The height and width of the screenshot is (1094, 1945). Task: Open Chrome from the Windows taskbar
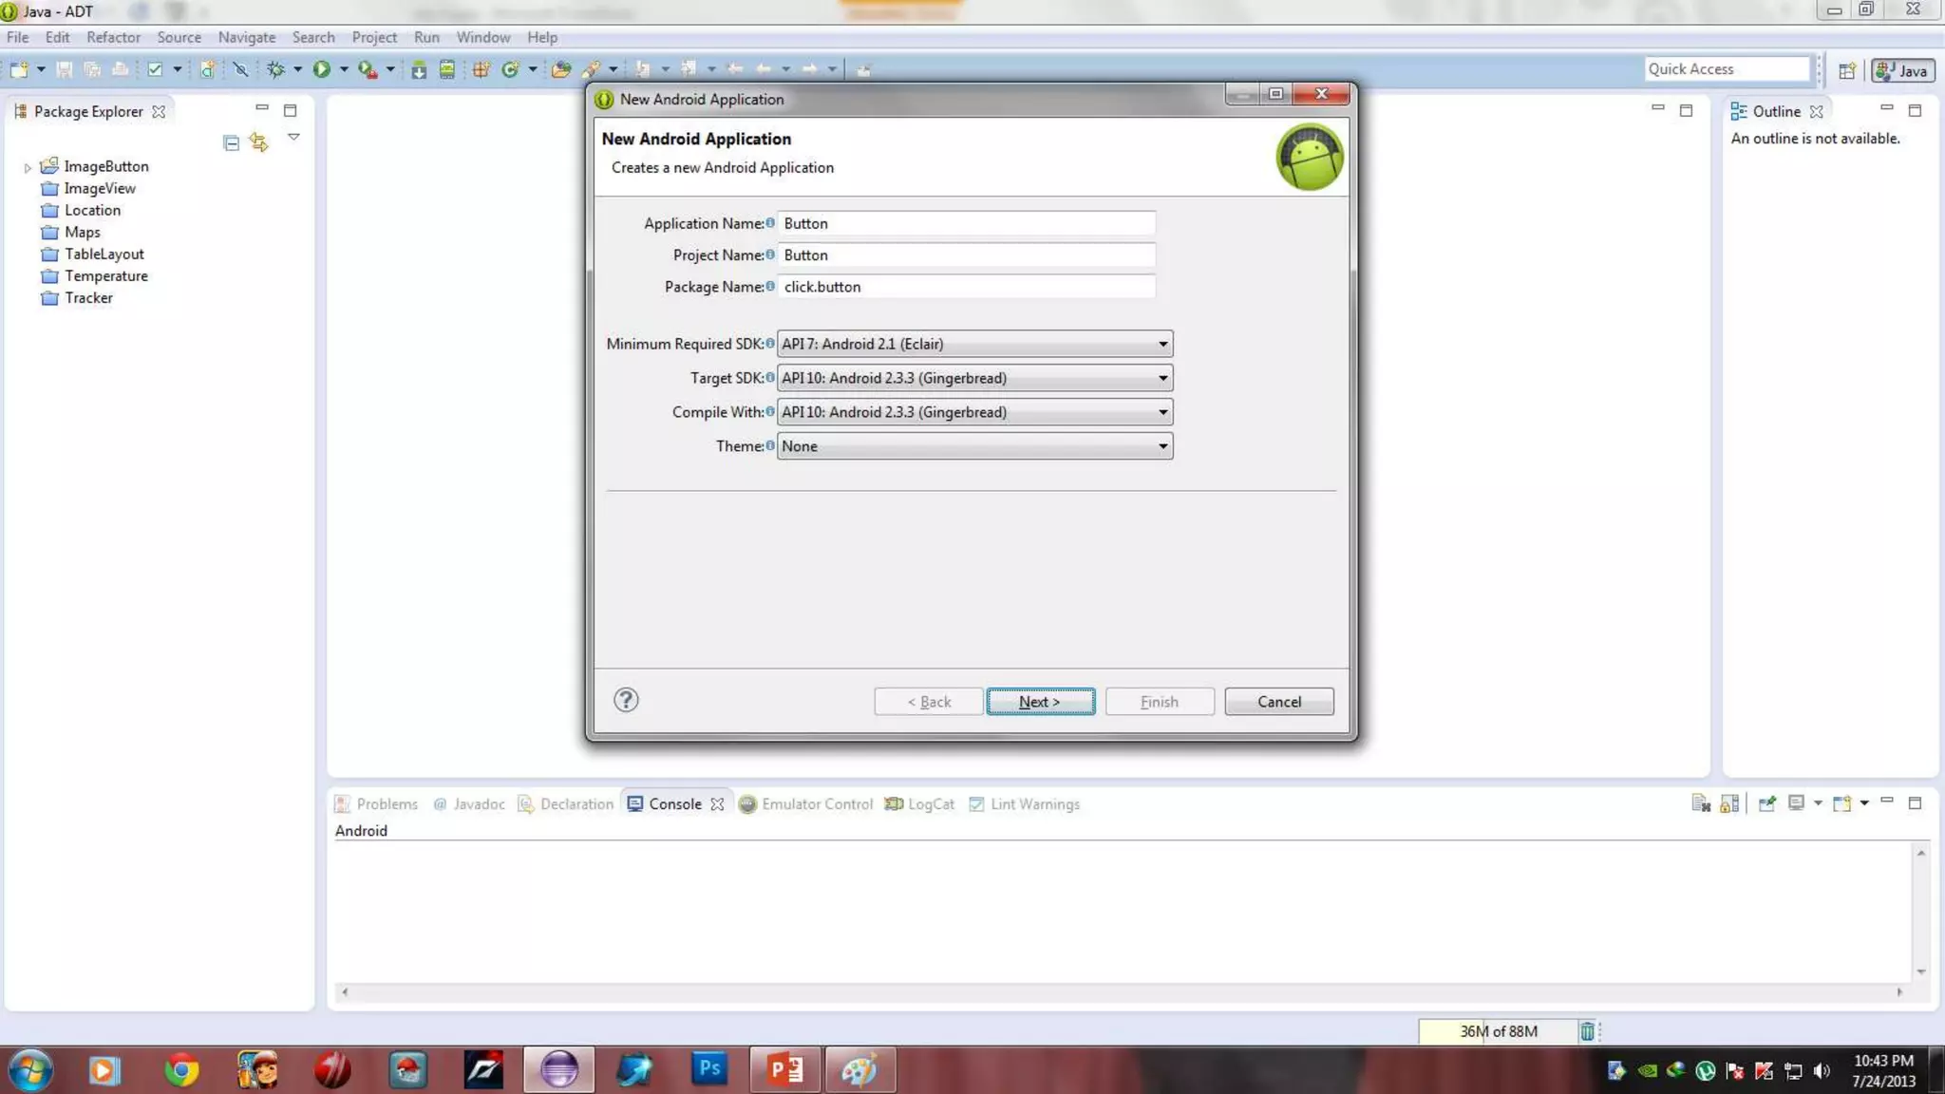[x=180, y=1070]
